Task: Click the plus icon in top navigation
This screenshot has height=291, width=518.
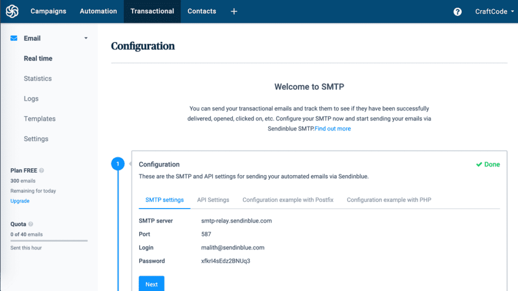Action: coord(234,12)
